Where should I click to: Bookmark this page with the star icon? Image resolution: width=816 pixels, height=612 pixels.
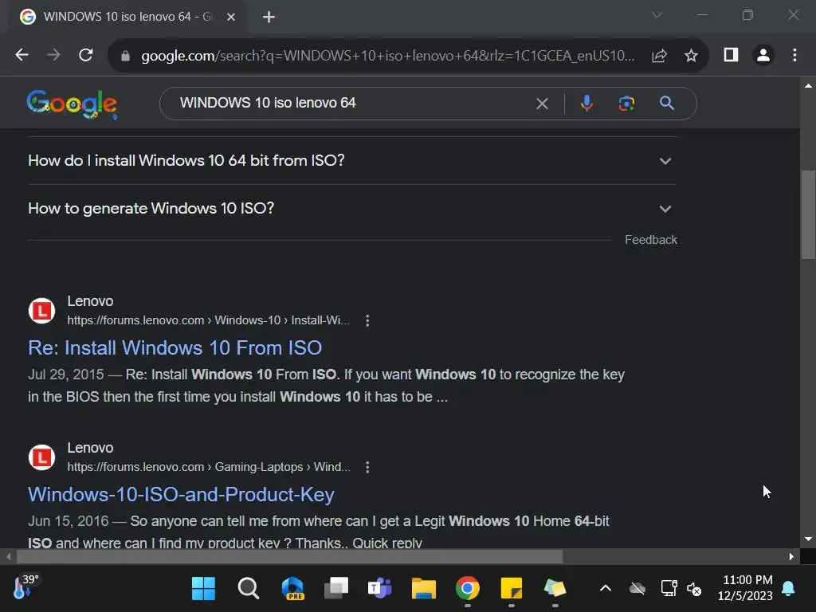click(x=691, y=56)
